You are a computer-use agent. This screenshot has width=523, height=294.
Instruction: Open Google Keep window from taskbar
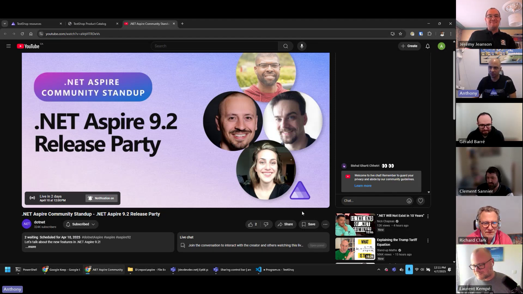click(61, 269)
